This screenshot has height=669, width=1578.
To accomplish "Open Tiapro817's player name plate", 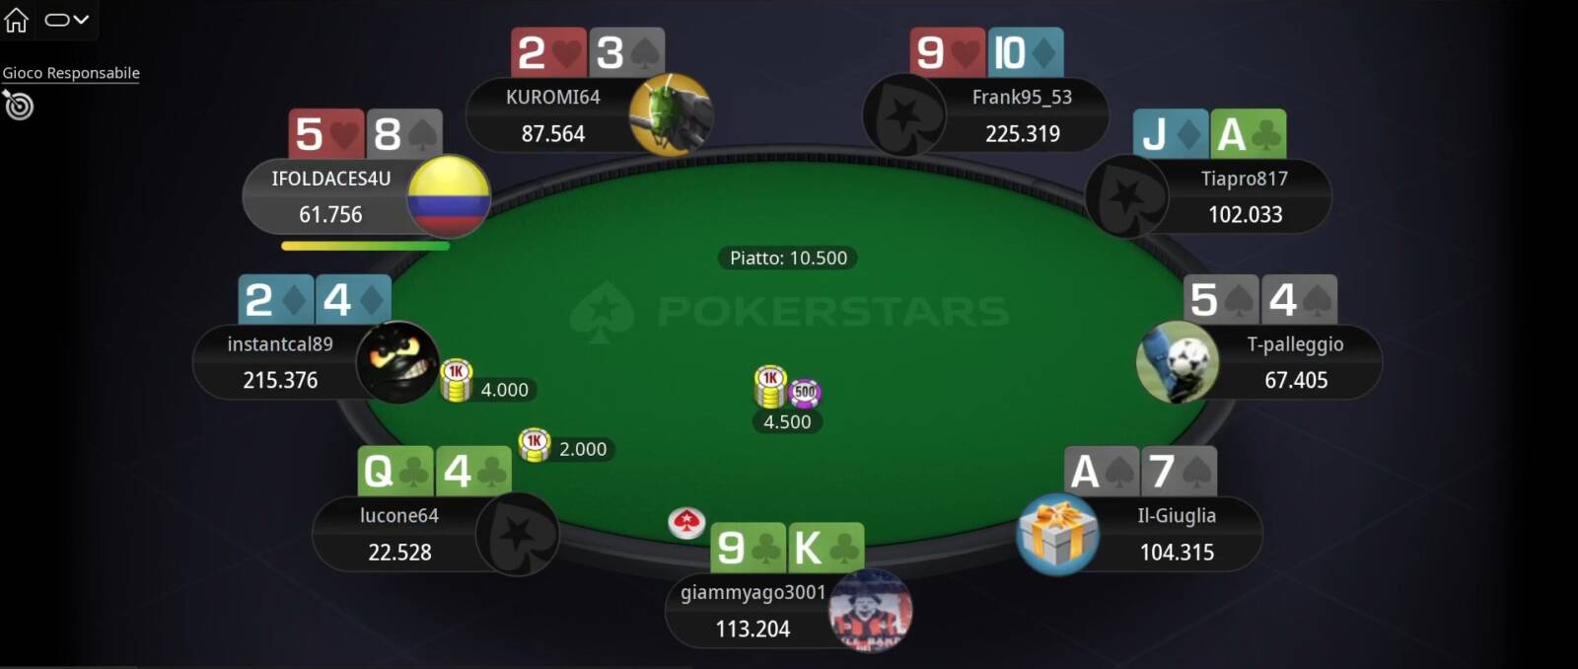I will (x=1245, y=196).
